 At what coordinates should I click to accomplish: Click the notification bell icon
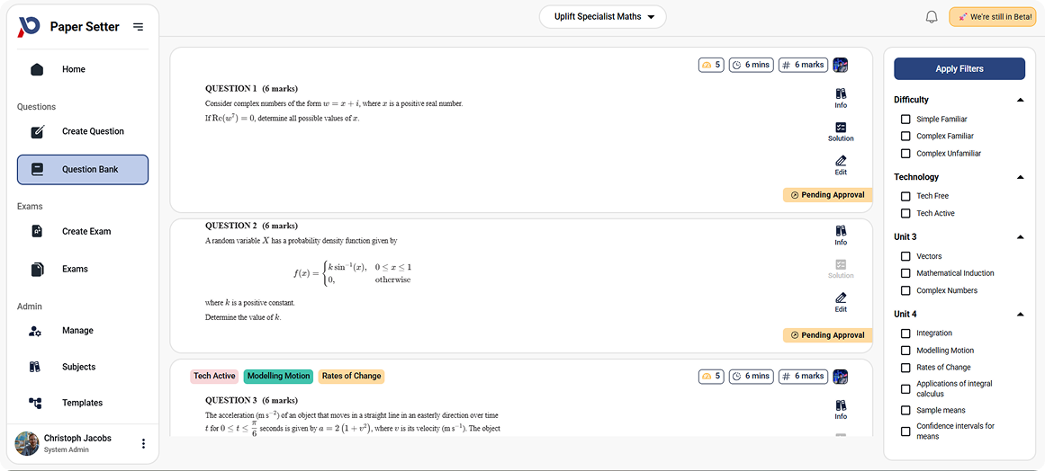click(x=932, y=17)
